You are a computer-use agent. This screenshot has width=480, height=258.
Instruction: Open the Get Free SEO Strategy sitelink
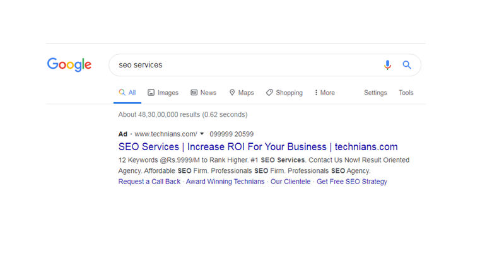352,182
